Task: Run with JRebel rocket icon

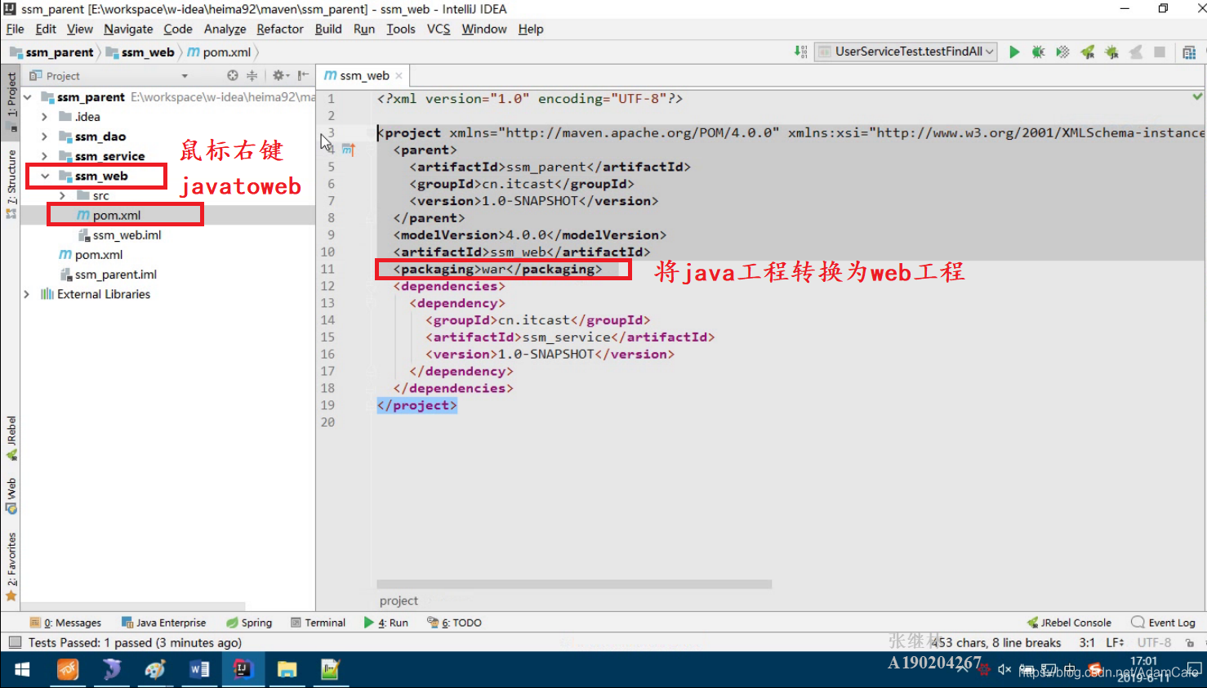Action: click(1087, 51)
